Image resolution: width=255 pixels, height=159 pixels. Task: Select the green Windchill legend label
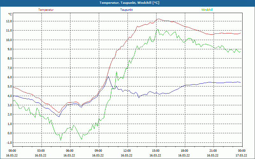(x=207, y=10)
